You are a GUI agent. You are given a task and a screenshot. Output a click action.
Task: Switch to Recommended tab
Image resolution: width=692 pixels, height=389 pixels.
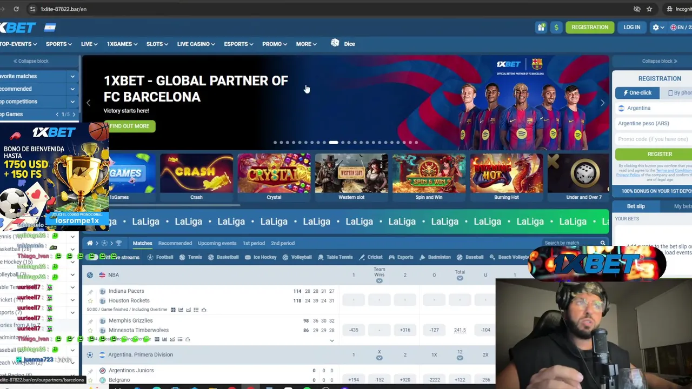[175, 243]
